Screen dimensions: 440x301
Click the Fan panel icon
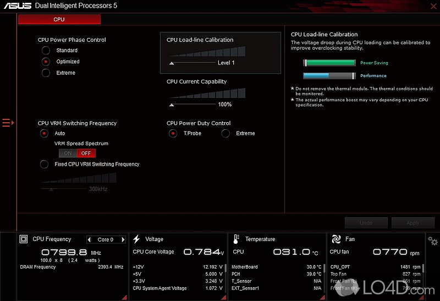click(336, 239)
